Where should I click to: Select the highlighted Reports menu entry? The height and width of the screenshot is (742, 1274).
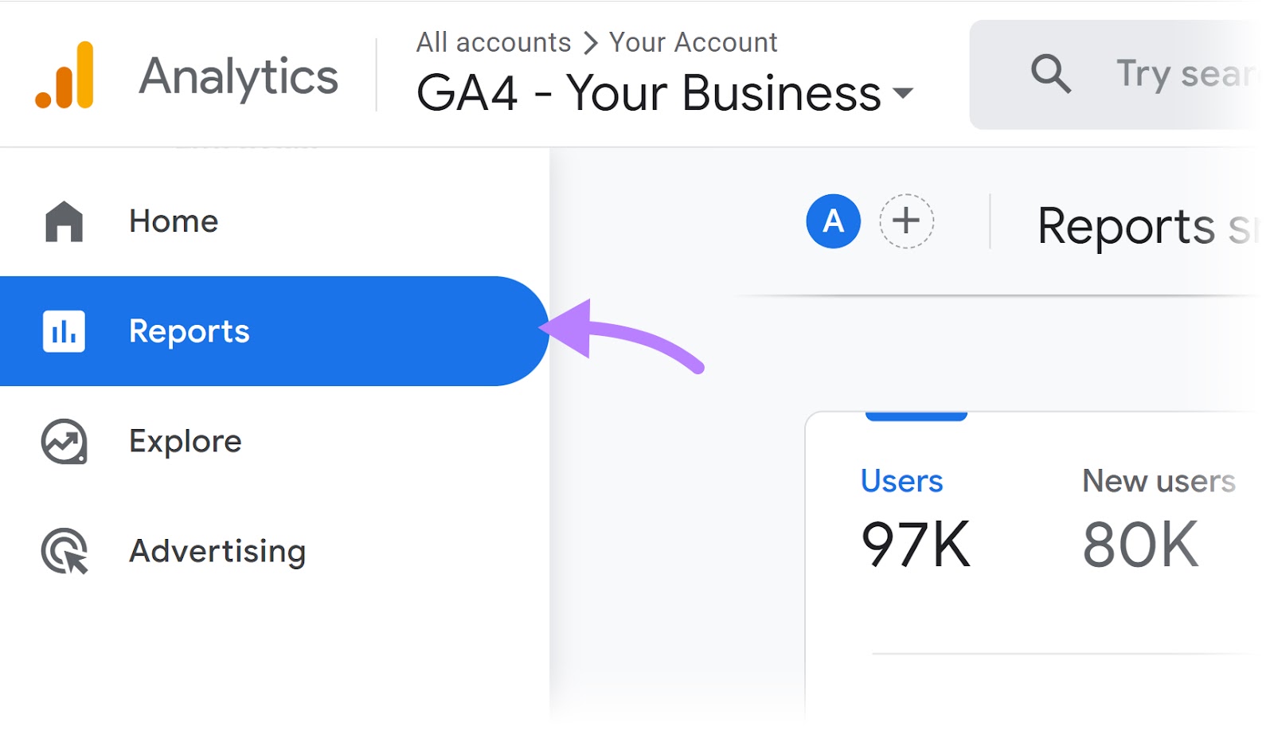[x=189, y=332]
